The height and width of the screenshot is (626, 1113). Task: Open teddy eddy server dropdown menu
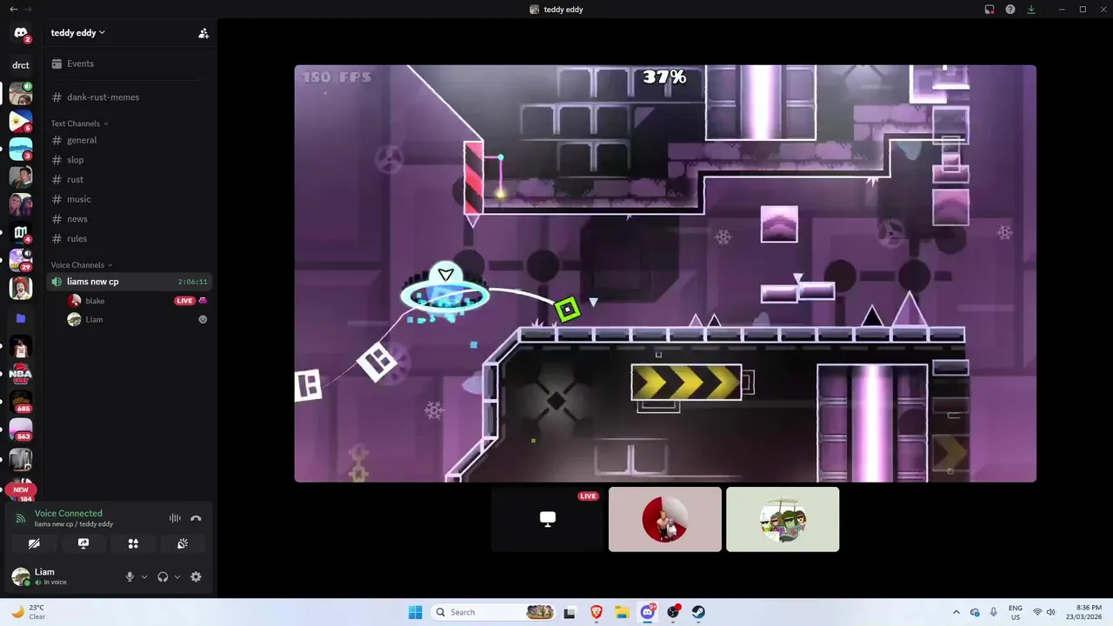click(x=78, y=33)
